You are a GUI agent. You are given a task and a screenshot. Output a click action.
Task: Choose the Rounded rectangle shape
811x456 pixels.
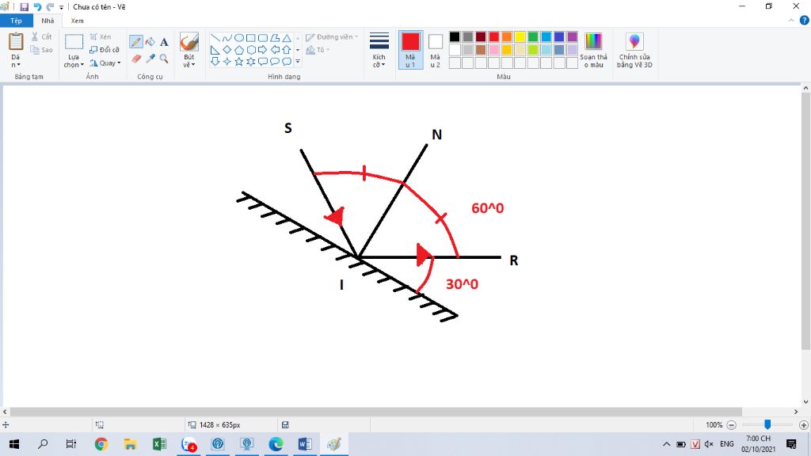[263, 38]
